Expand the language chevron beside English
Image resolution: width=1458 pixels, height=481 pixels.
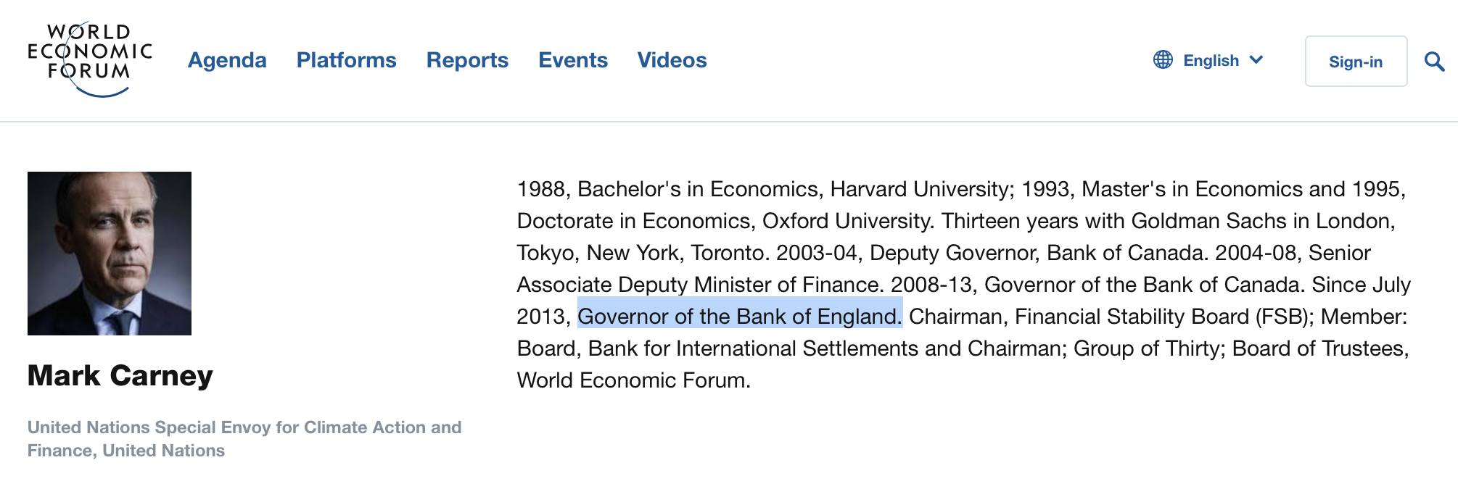(1256, 60)
